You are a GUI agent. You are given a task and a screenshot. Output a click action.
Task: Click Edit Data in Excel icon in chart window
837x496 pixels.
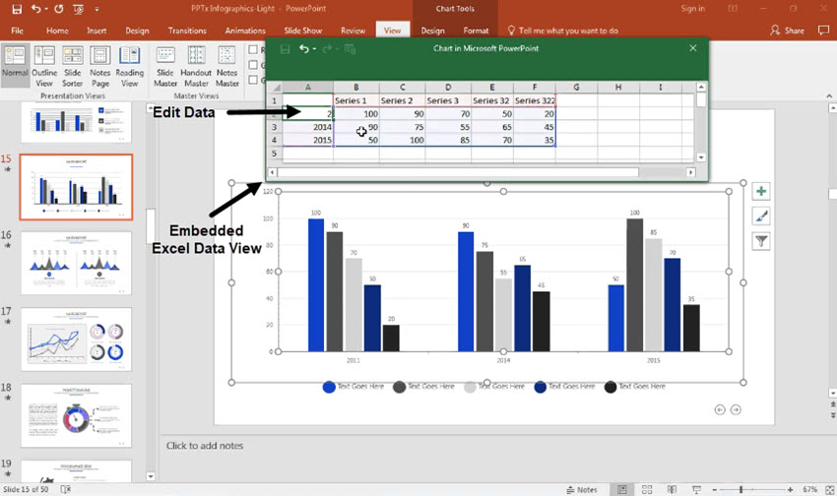(x=351, y=49)
